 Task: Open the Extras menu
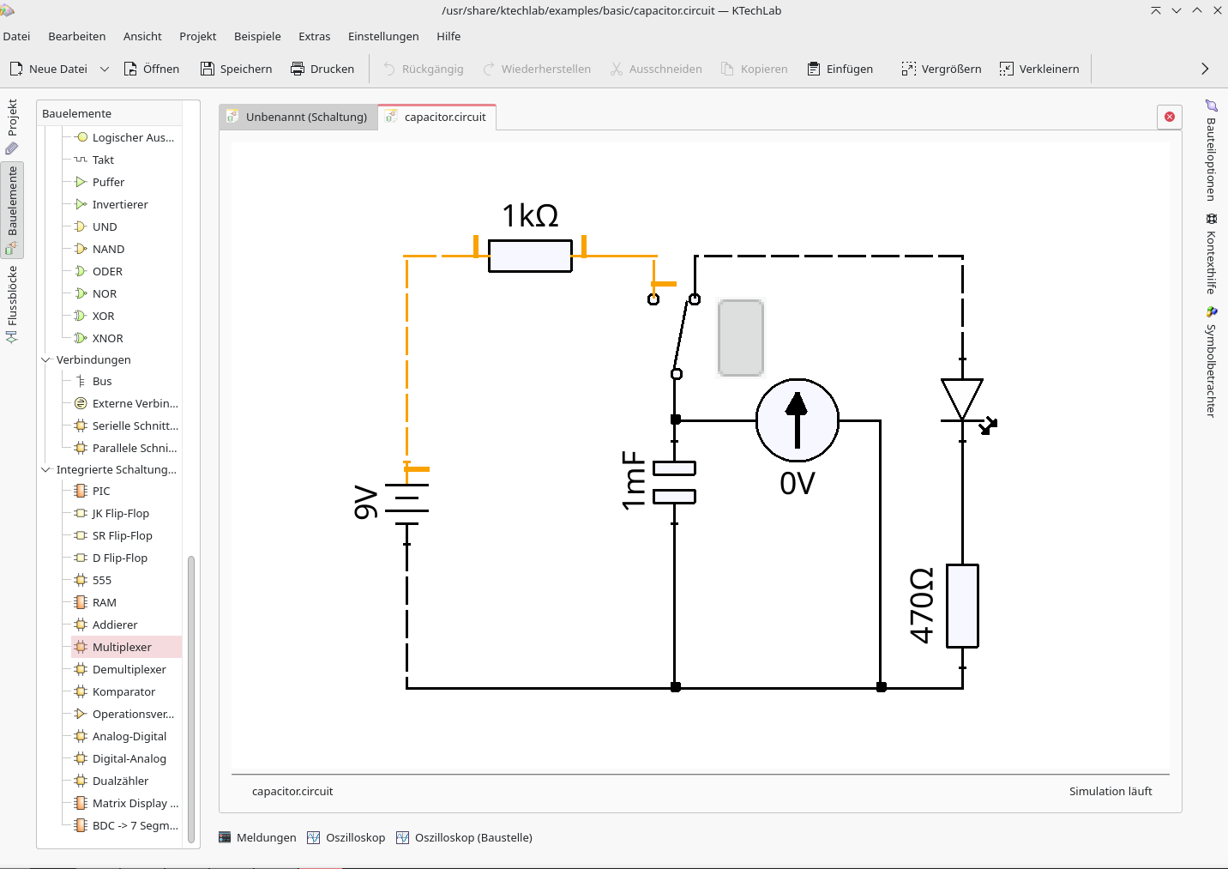[x=315, y=36]
